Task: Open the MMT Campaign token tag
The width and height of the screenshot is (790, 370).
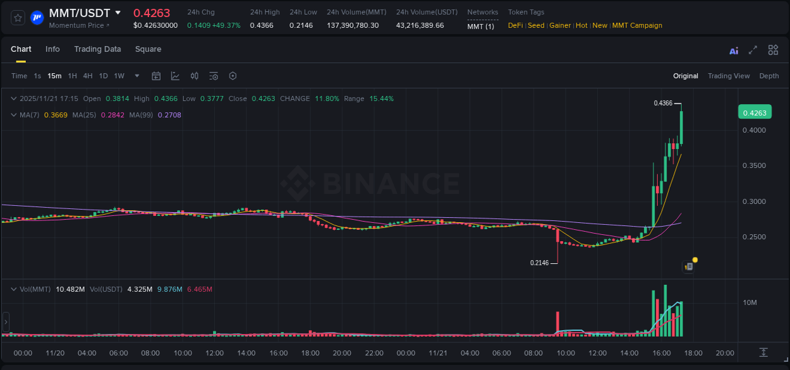Action: (637, 25)
